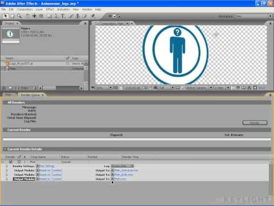The image size is (274, 206).
Task: Click the Main composition thumbnail in Project panel
Action: coord(10,34)
